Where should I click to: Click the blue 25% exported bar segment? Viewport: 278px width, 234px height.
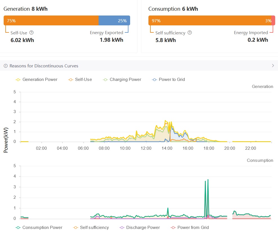114,21
